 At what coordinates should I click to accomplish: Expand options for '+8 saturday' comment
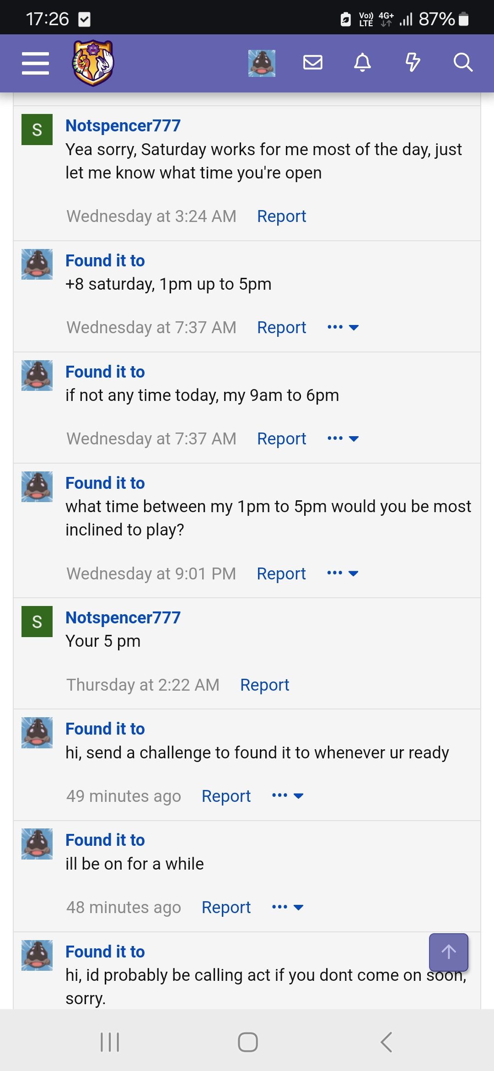pyautogui.click(x=343, y=327)
